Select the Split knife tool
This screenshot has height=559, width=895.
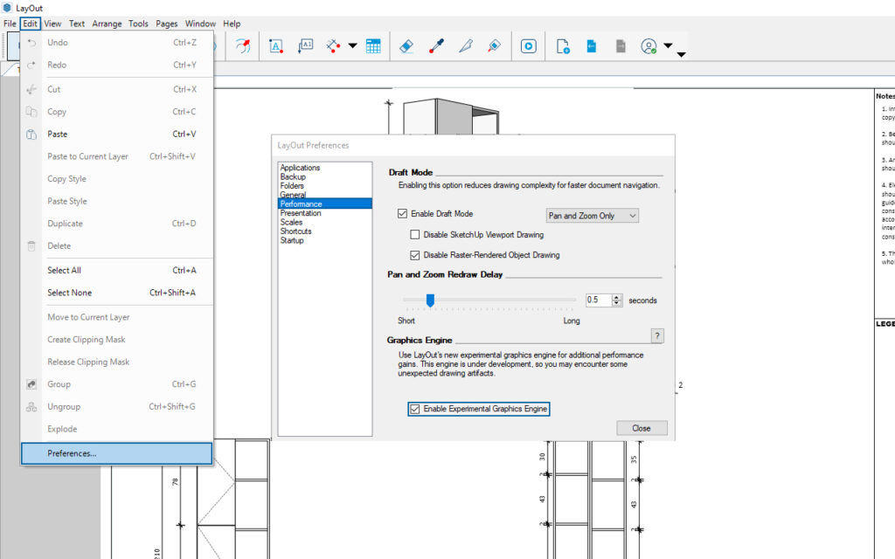(x=465, y=46)
